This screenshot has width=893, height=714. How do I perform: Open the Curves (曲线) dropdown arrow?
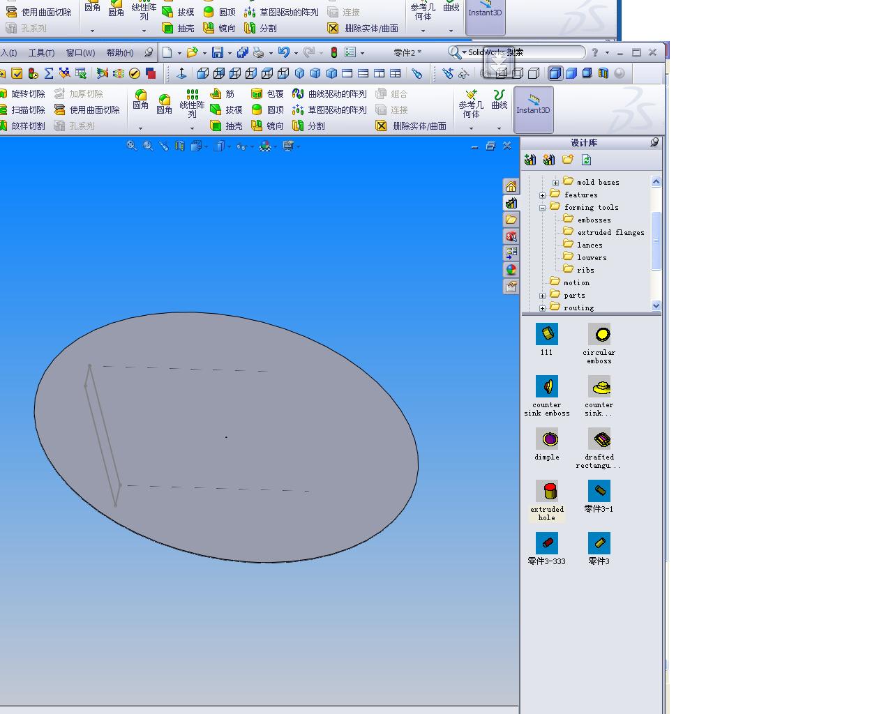499,128
